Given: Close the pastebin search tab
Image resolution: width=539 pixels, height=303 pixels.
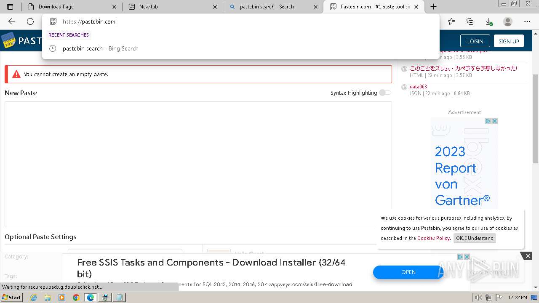Looking at the screenshot, I should [315, 7].
